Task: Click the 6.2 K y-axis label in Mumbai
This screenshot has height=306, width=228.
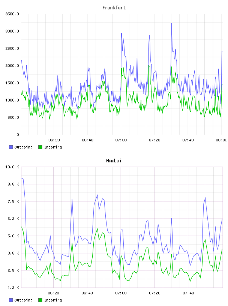Action: [x=13, y=219]
